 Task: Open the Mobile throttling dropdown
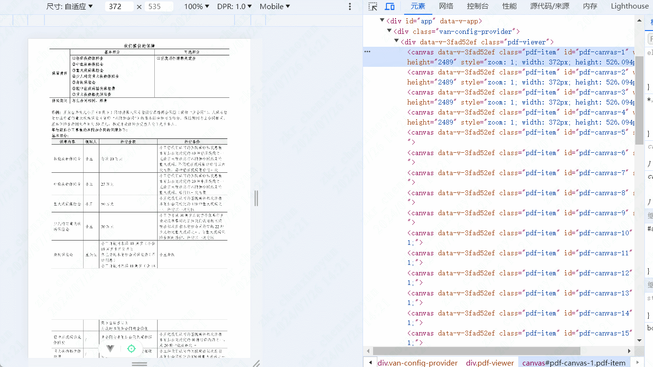point(274,6)
